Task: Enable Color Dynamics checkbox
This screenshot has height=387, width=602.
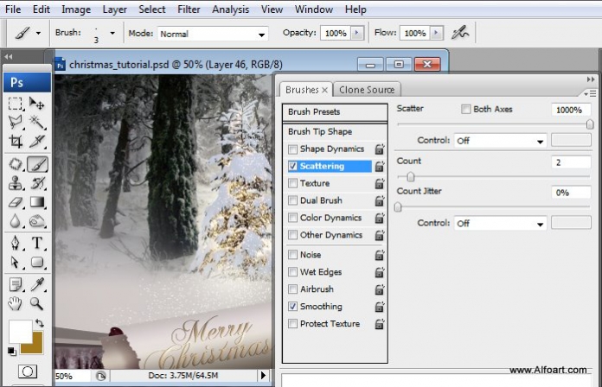Action: point(292,218)
